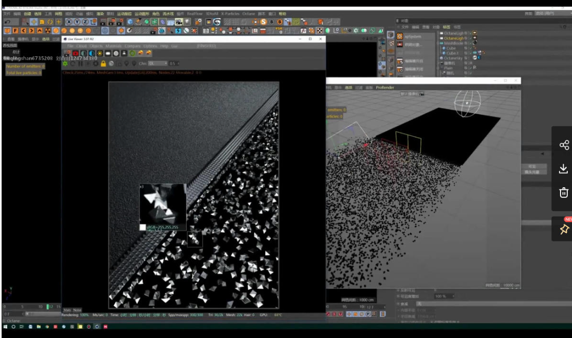572x338 pixels.
Task: Toggle the enable checkmark on the Cube.1 row
Action: pyautogui.click(x=470, y=53)
